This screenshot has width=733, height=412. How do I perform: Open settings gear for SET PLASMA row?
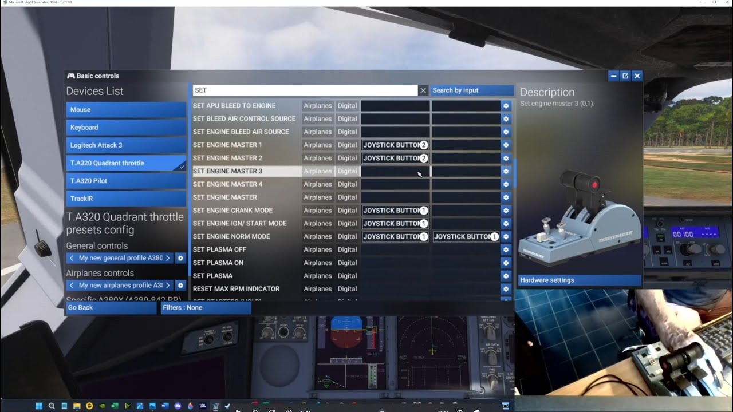click(x=506, y=276)
